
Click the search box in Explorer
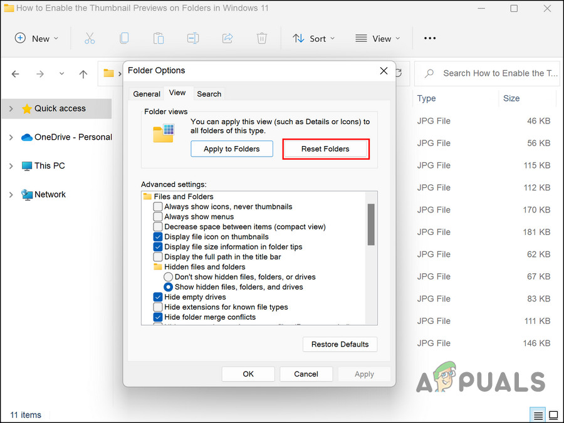coord(487,73)
